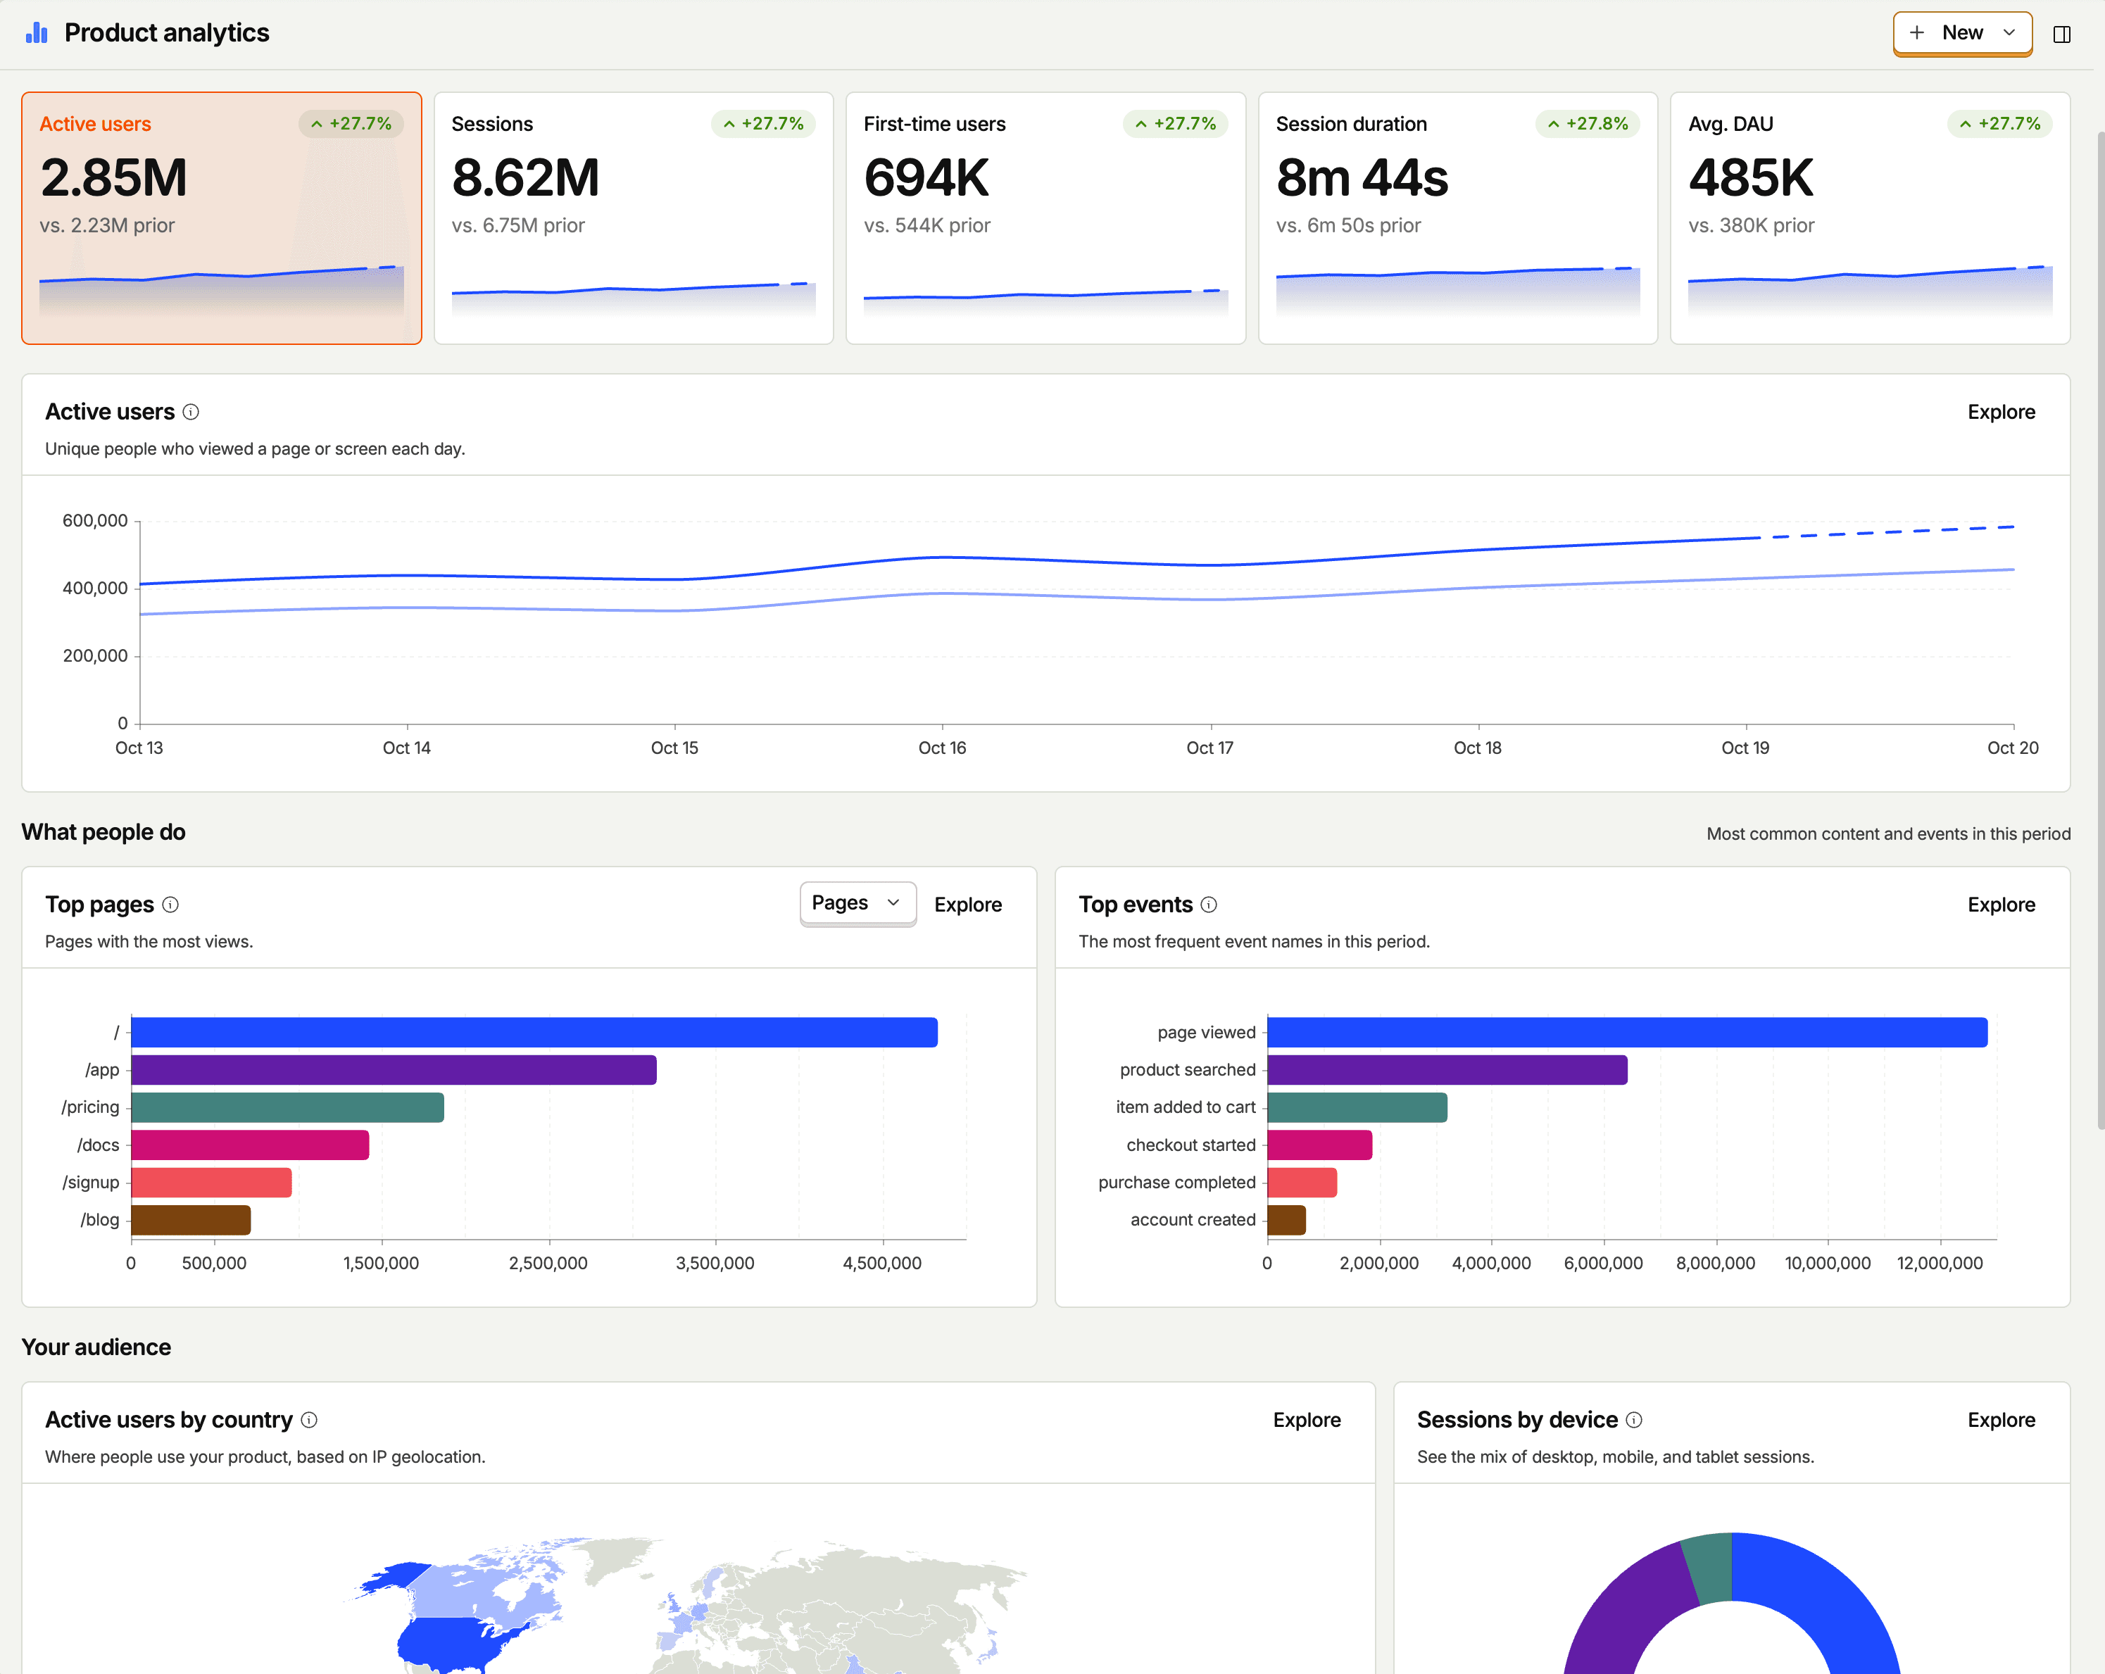Select the Sessions metric card
This screenshot has height=1674, width=2105.
[634, 218]
